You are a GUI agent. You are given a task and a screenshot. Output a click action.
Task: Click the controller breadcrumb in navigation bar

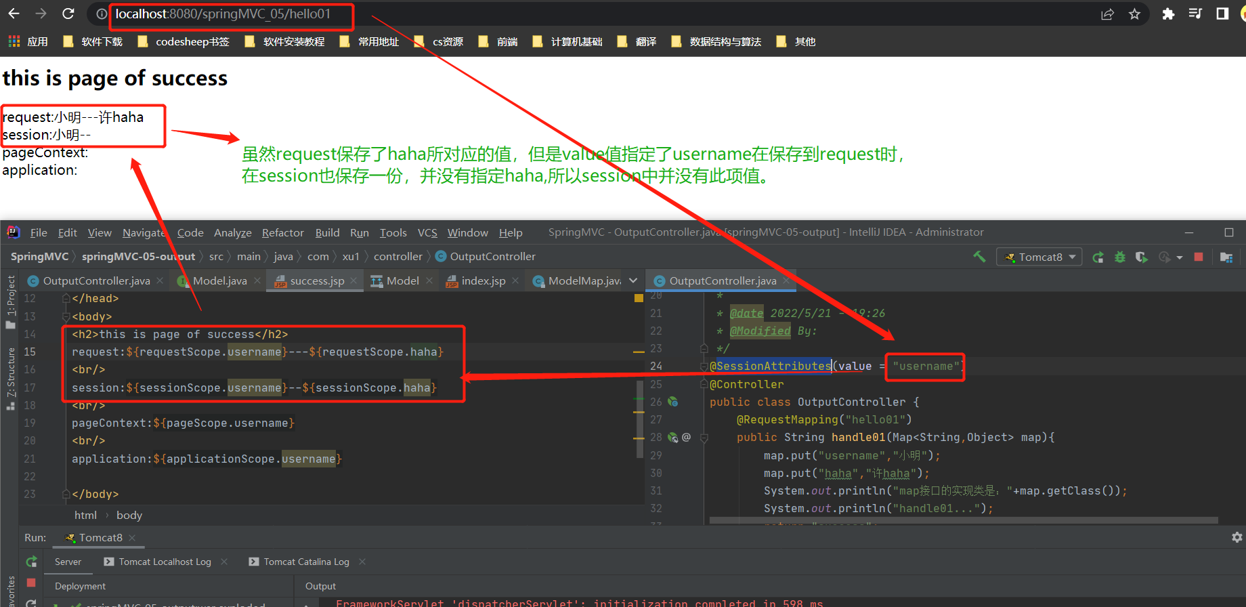pyautogui.click(x=398, y=256)
